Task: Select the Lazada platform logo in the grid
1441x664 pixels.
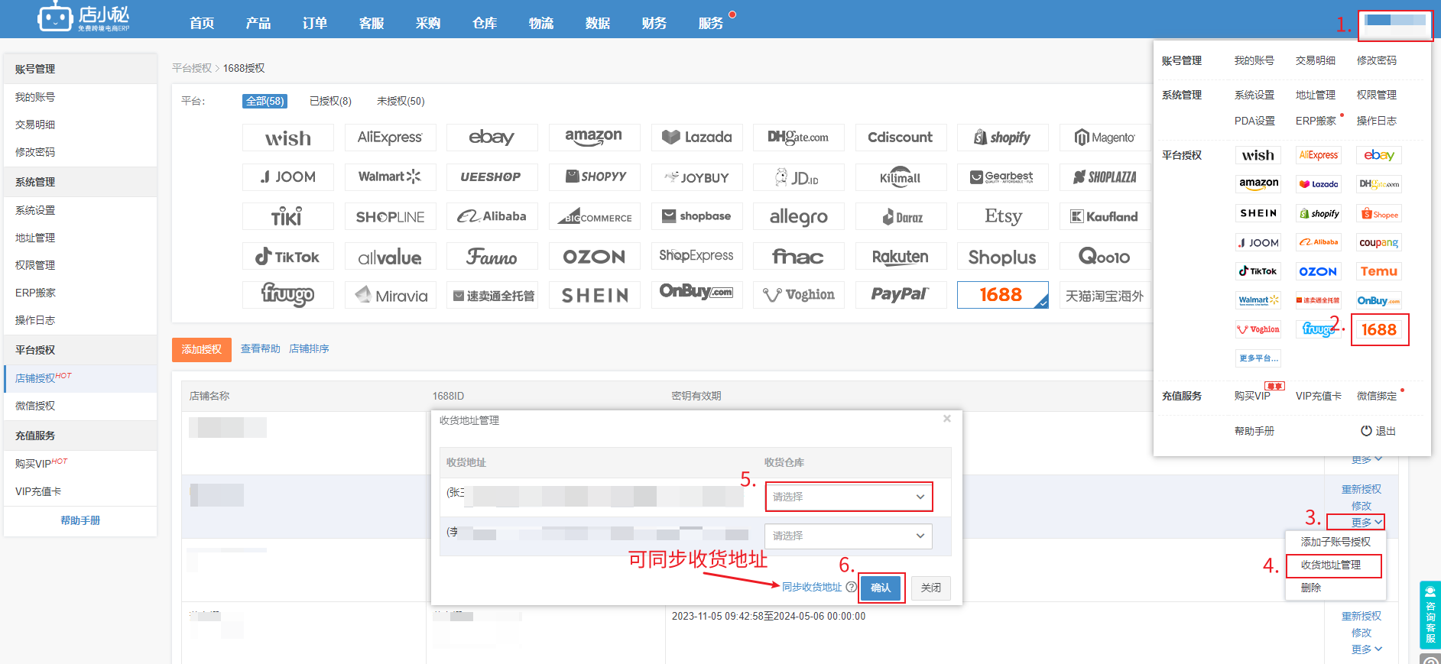Action: [x=696, y=138]
